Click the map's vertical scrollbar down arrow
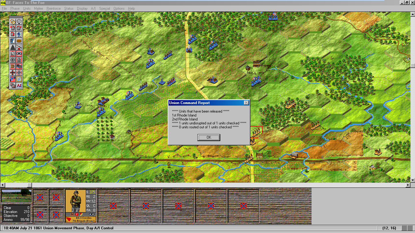Image resolution: width=415 pixels, height=233 pixels. coord(413,180)
